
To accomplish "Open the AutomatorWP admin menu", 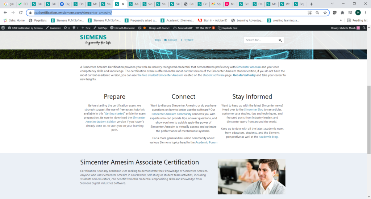I will tap(183, 28).
